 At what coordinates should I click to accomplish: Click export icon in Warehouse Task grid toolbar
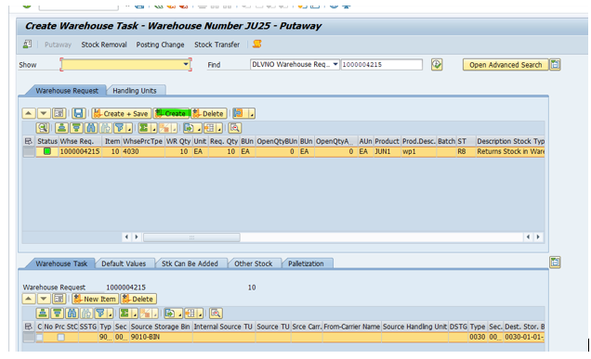(x=169, y=314)
